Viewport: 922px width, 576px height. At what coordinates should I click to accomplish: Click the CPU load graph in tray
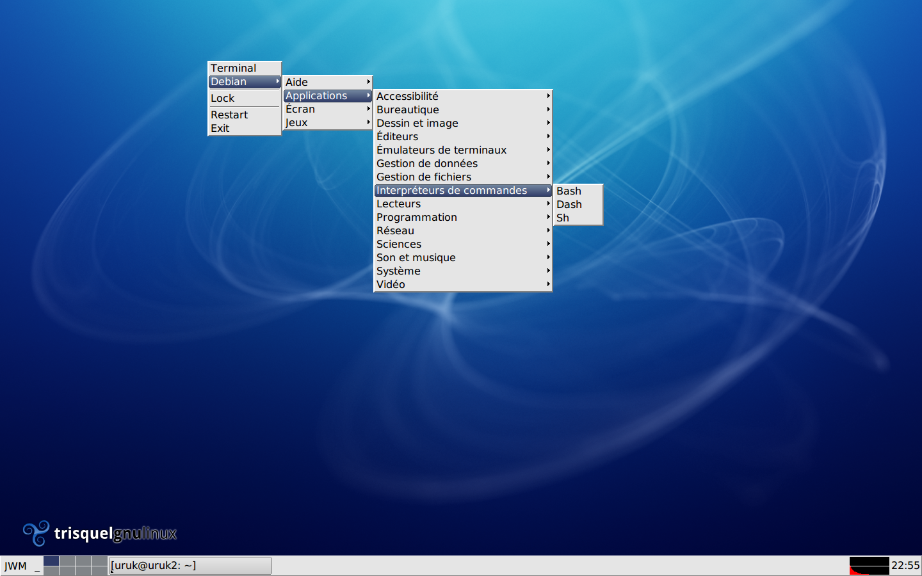[x=869, y=566]
